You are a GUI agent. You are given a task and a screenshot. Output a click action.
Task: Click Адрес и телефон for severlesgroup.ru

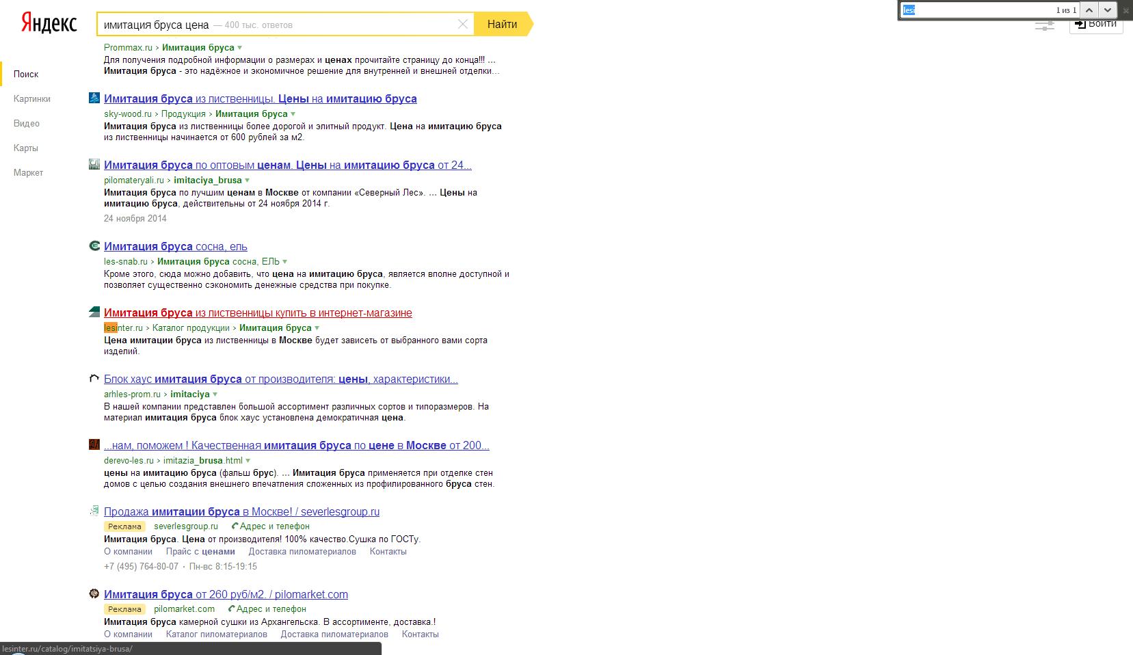(274, 526)
